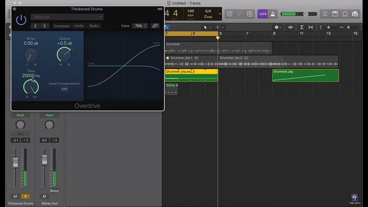
Task: Open the Media Browsers button
Action: pyautogui.click(x=355, y=14)
